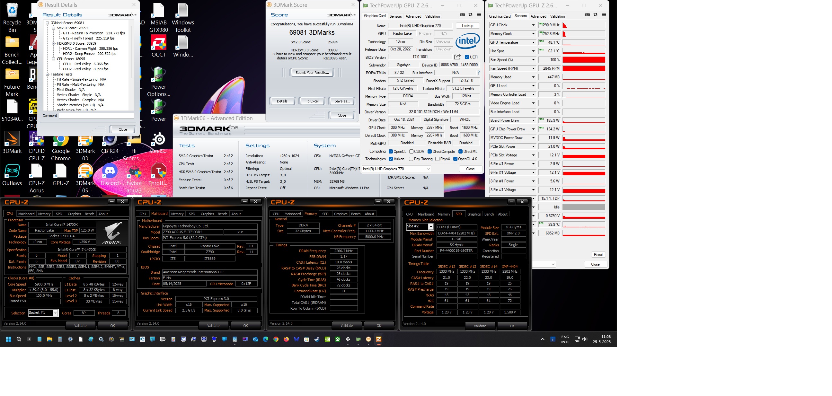This screenshot has height=396, width=832.
Task: Click the Steam icon in the taskbar
Action: click(x=317, y=339)
